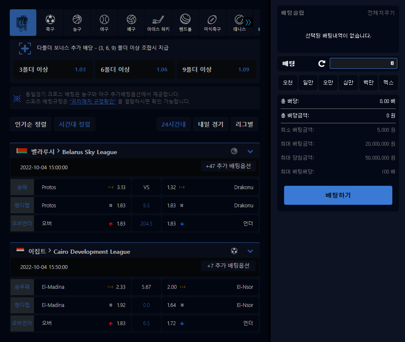405x342 pixels.
Task: Select the American football (미식축구) icon
Action: (212, 23)
